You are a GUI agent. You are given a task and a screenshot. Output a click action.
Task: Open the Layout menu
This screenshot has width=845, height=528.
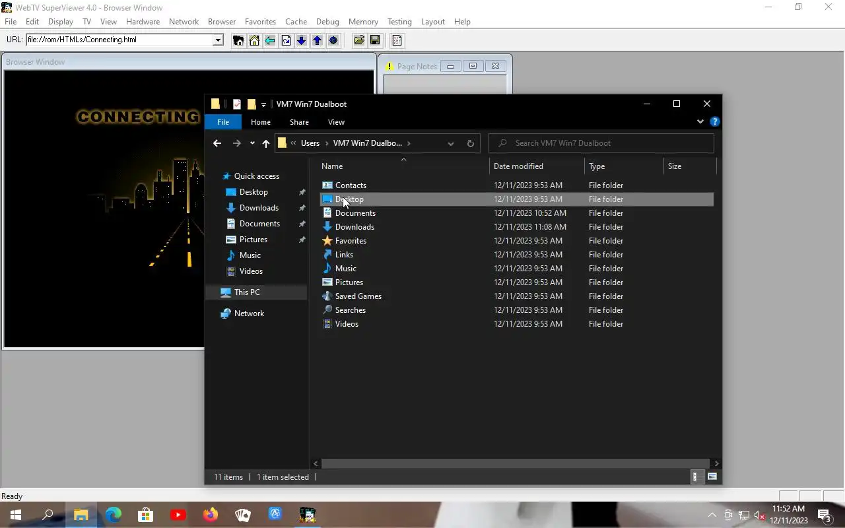click(433, 22)
